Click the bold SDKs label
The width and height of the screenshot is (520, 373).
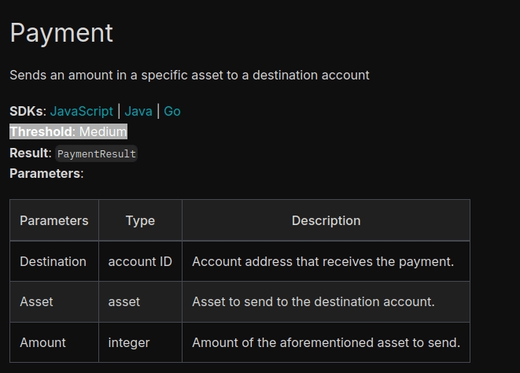[x=28, y=111]
